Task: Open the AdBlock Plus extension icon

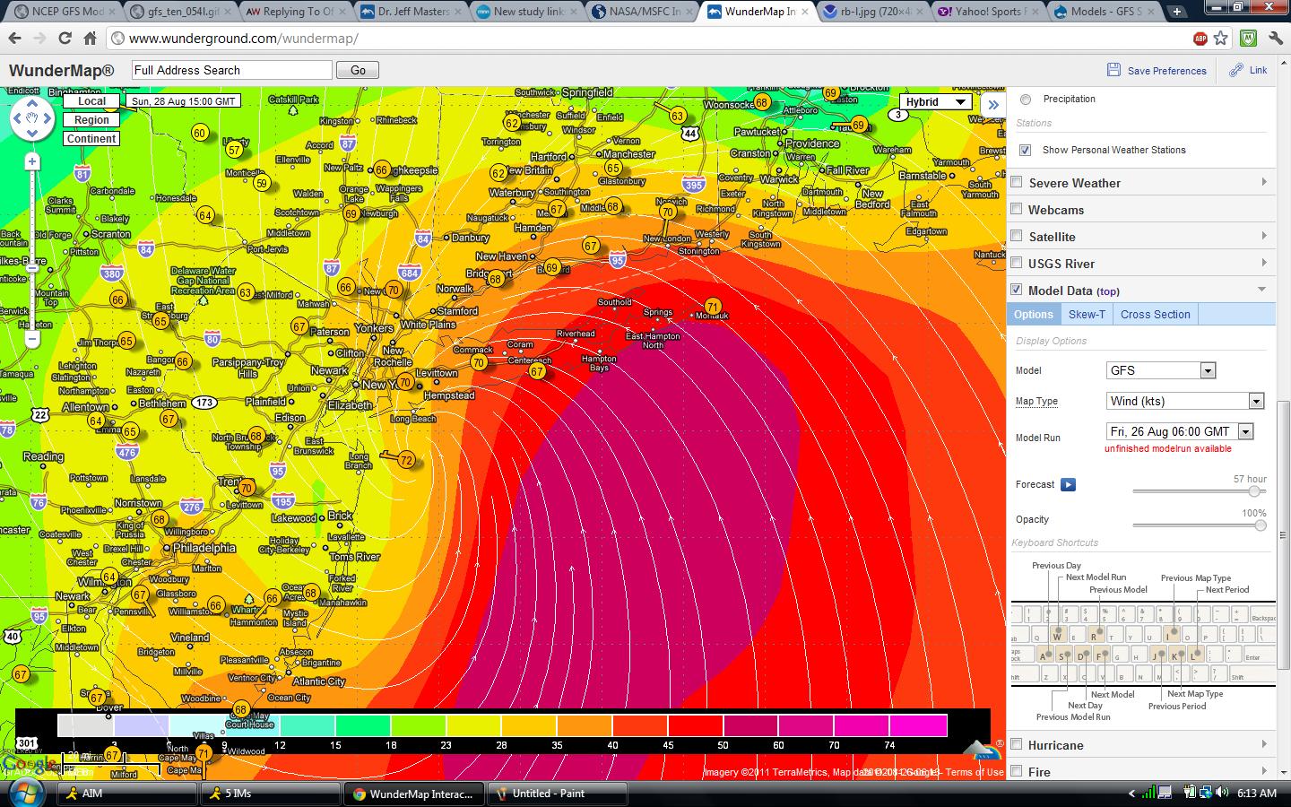Action: pos(1200,39)
